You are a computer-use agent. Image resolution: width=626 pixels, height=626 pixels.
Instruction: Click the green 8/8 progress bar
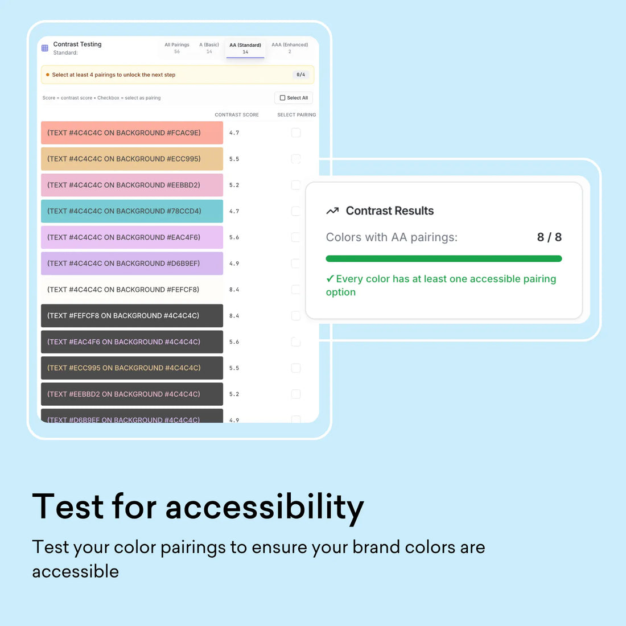tap(443, 258)
